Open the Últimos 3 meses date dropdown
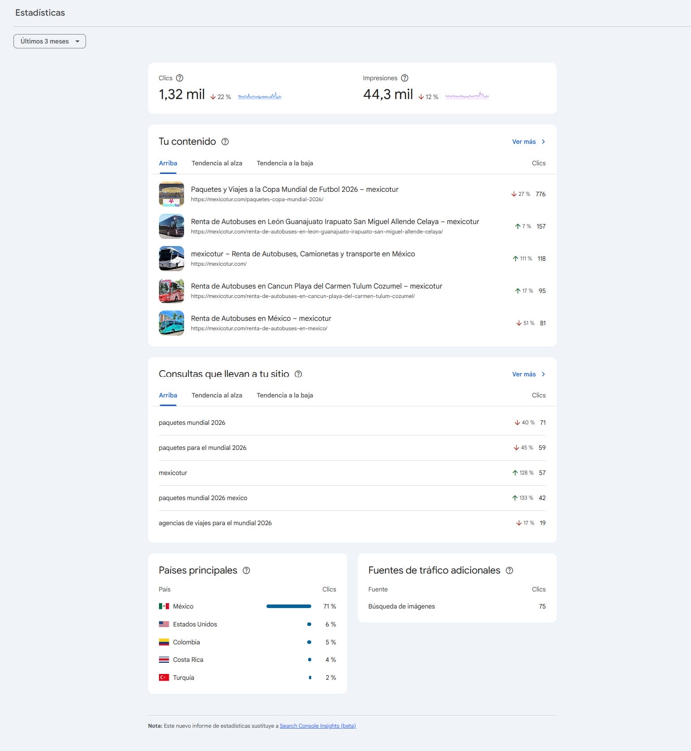The width and height of the screenshot is (691, 751). tap(50, 41)
